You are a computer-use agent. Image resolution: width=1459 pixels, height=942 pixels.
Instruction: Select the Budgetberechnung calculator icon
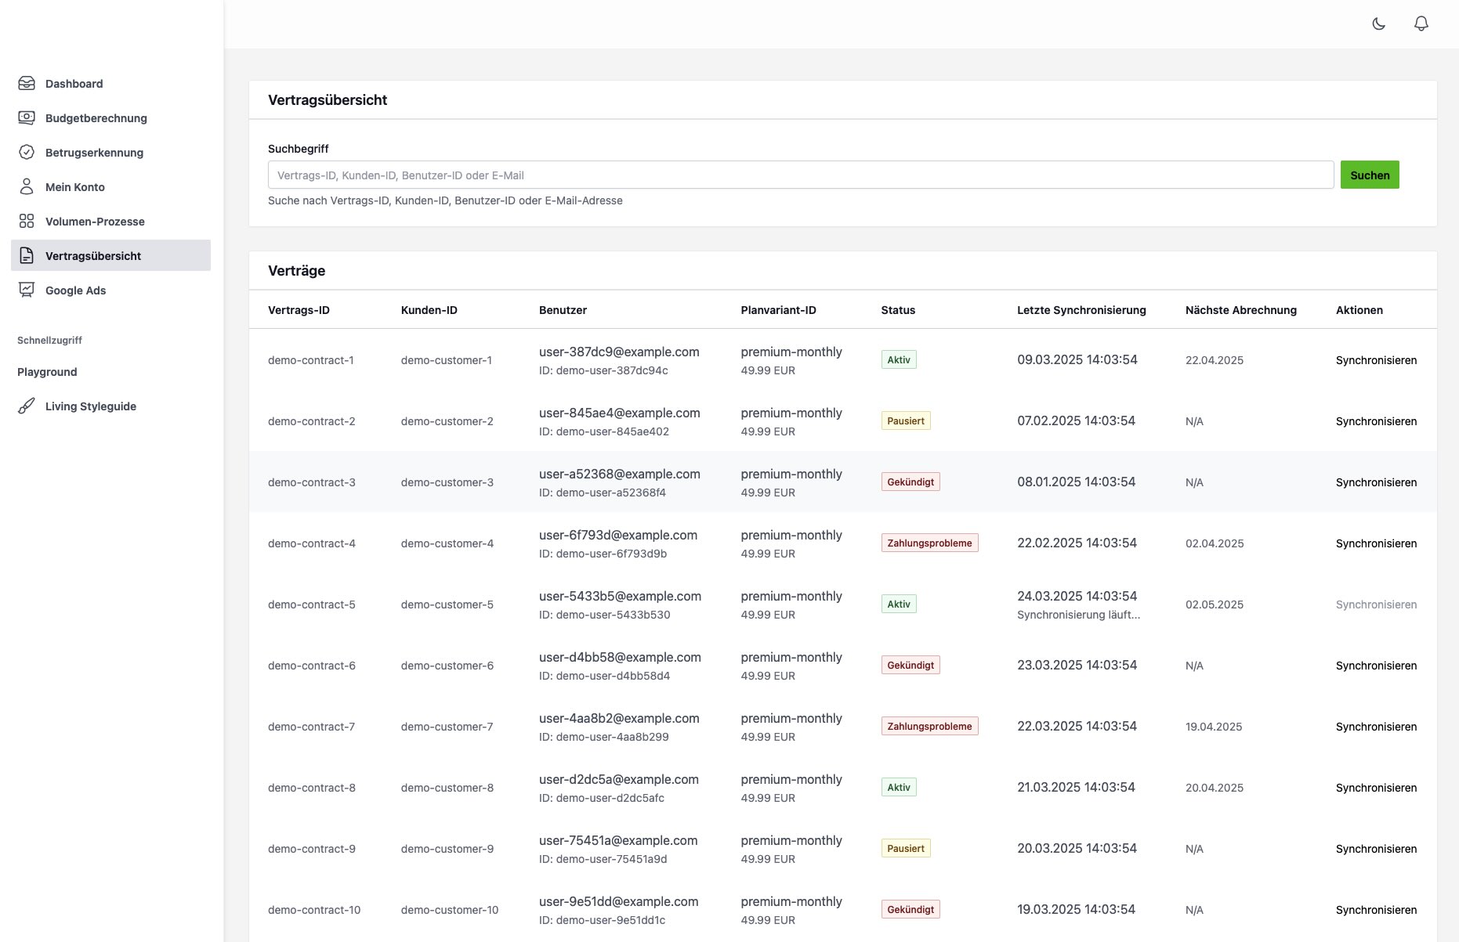(x=26, y=117)
